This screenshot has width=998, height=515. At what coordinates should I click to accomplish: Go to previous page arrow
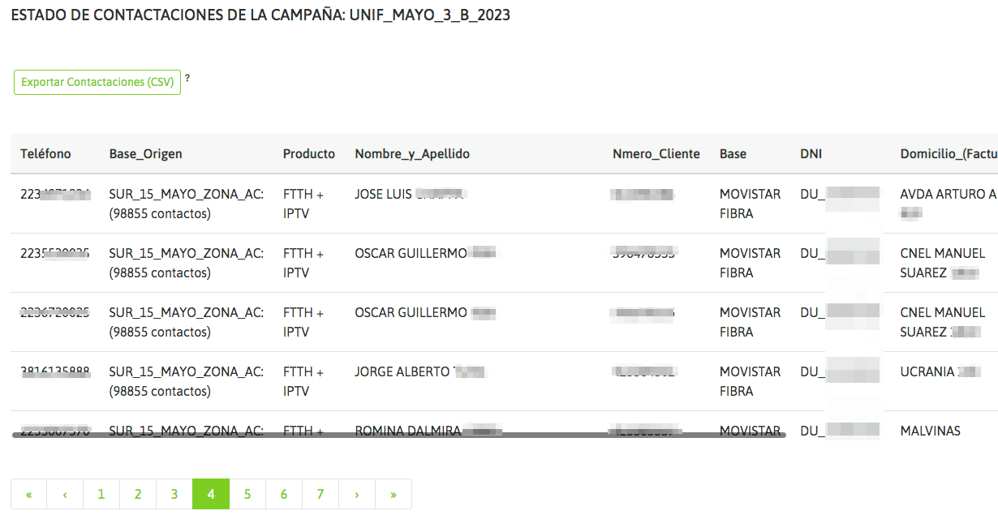(x=65, y=494)
